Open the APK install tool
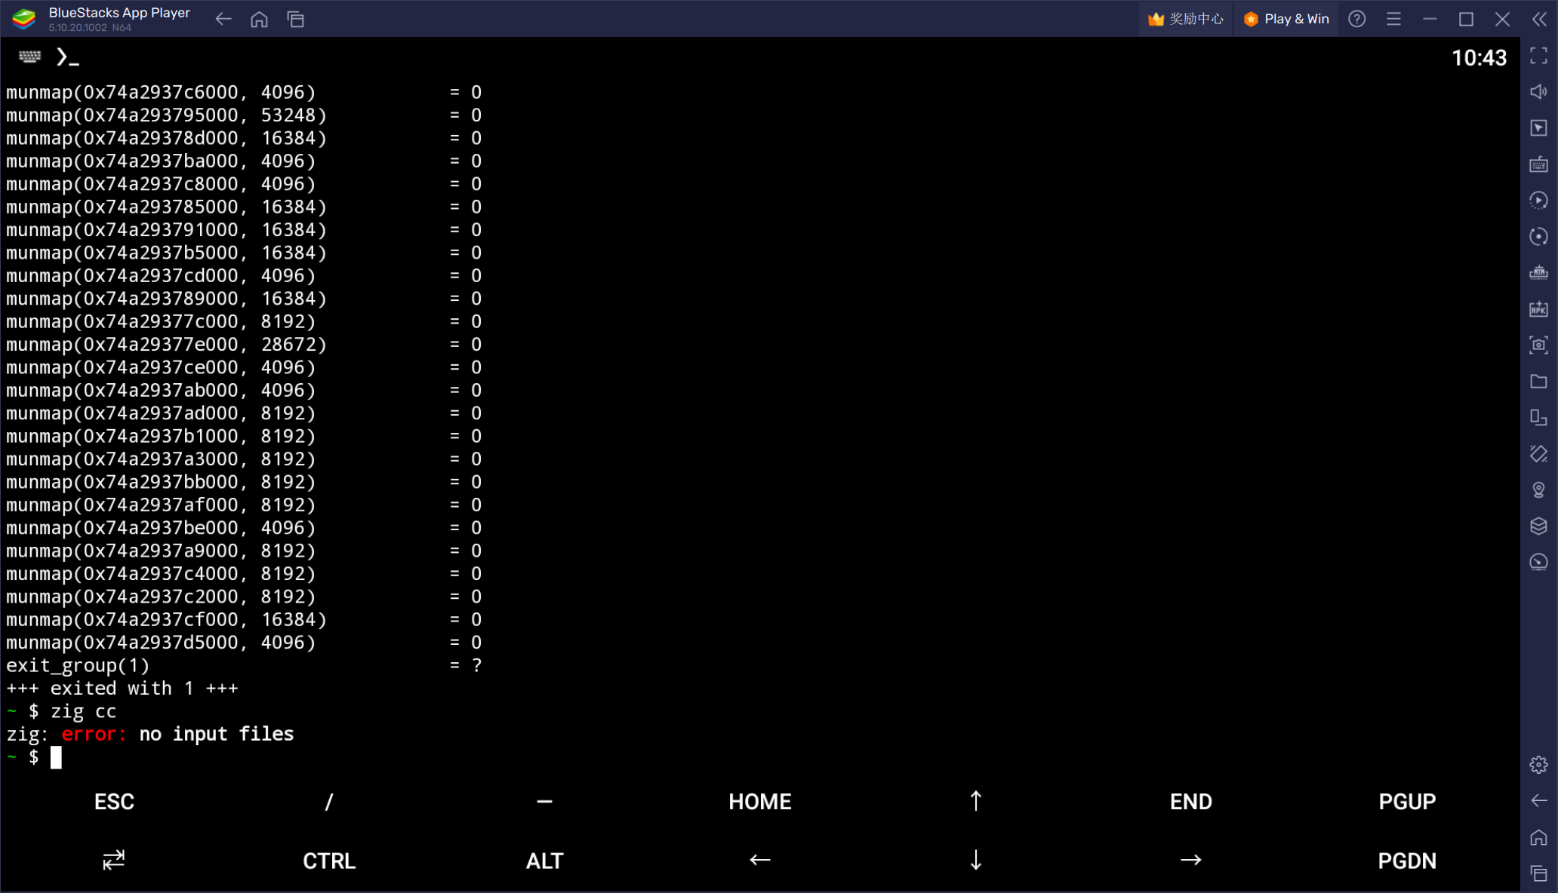This screenshot has width=1558, height=893. (x=1539, y=308)
